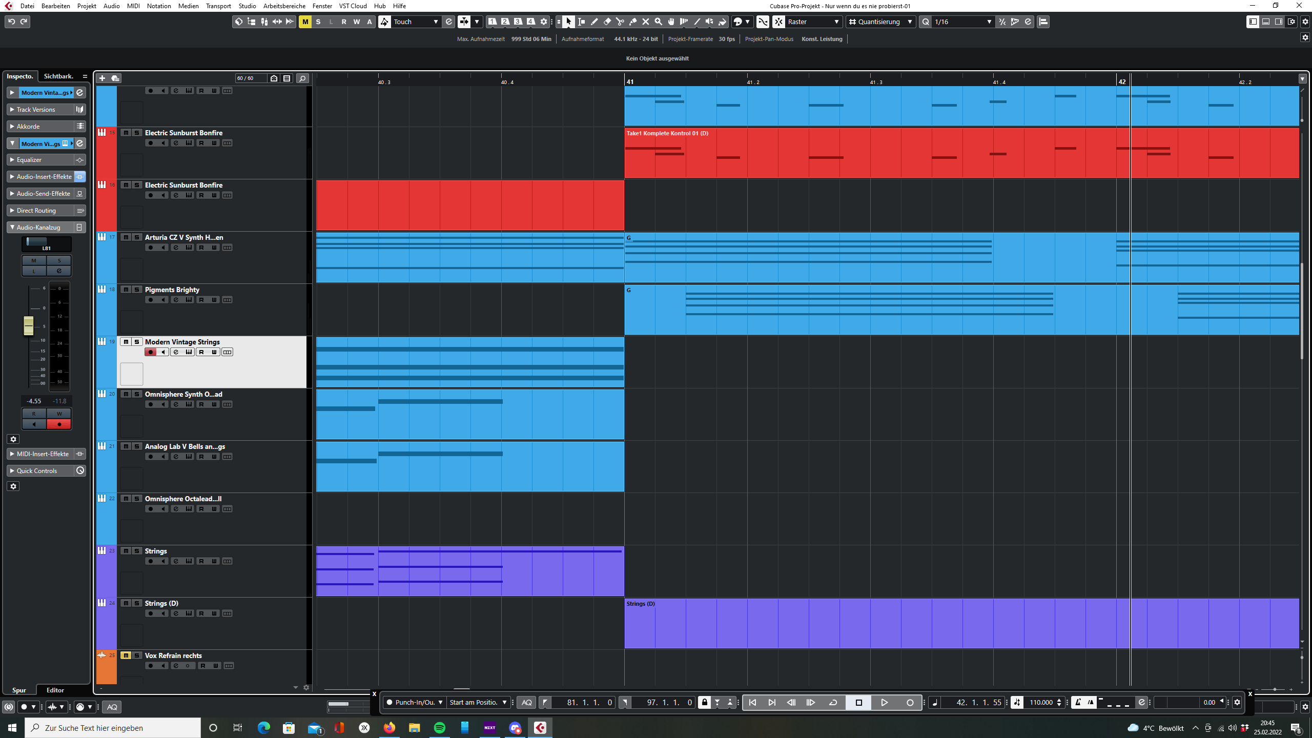Screen dimensions: 1312x738
Task: Toggle the iterative quantize icon
Action: click(1002, 22)
